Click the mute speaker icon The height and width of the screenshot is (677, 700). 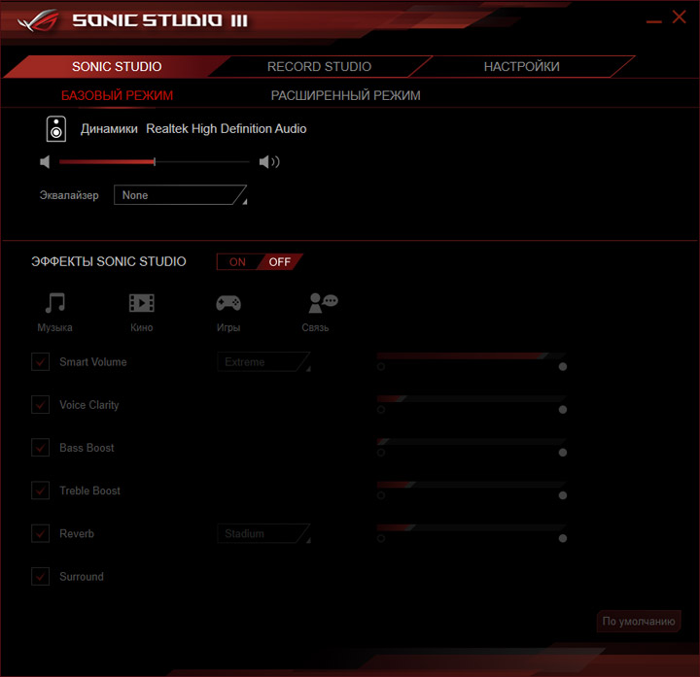click(x=45, y=162)
